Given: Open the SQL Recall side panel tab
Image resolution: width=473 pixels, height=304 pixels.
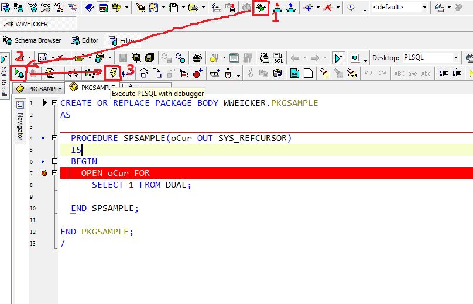Looking at the screenshot, I should click(x=4, y=75).
